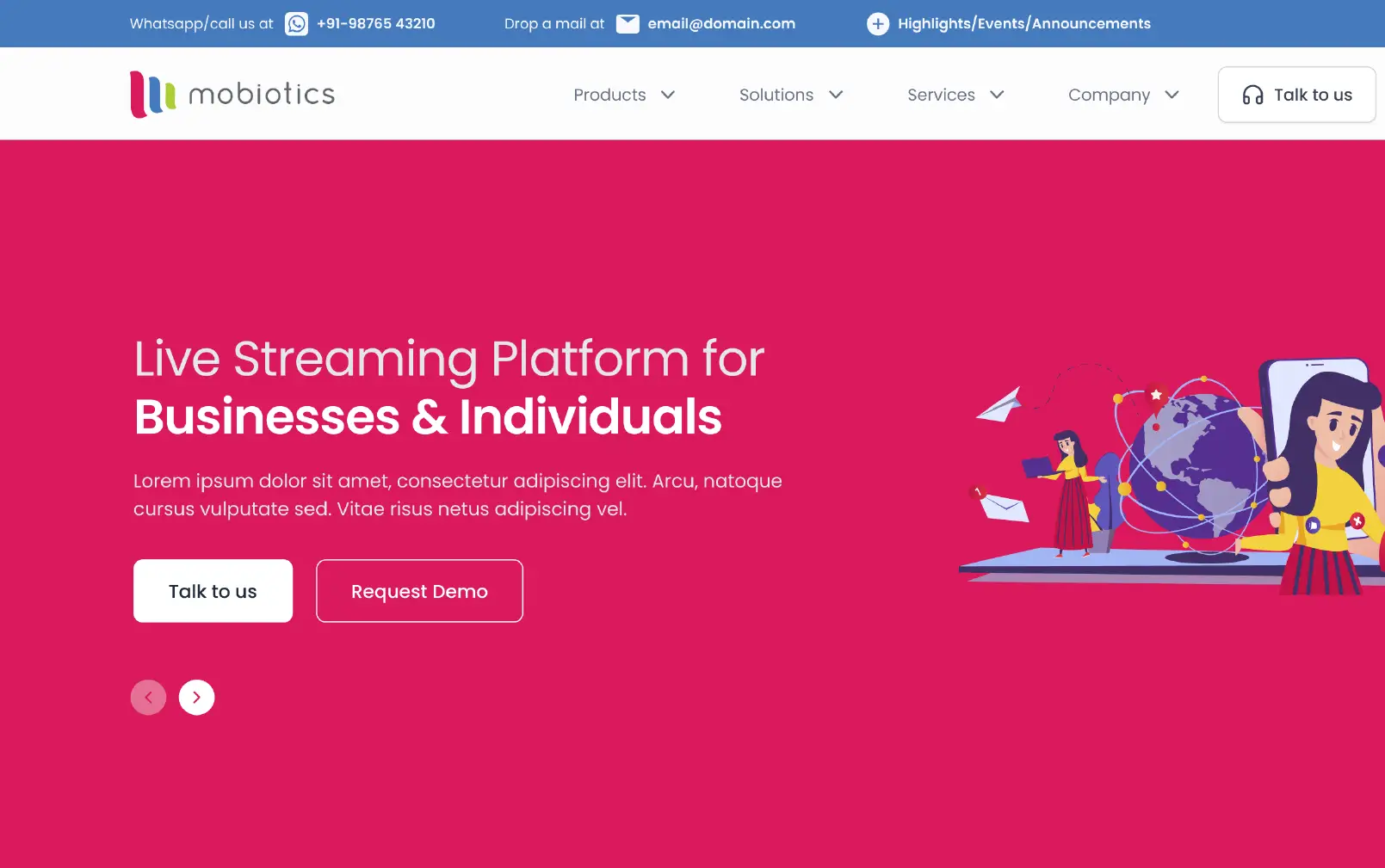This screenshot has width=1385, height=868.
Task: Open the email@domain.com mail link
Action: (x=721, y=23)
